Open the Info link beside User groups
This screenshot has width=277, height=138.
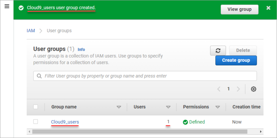tap(81, 50)
